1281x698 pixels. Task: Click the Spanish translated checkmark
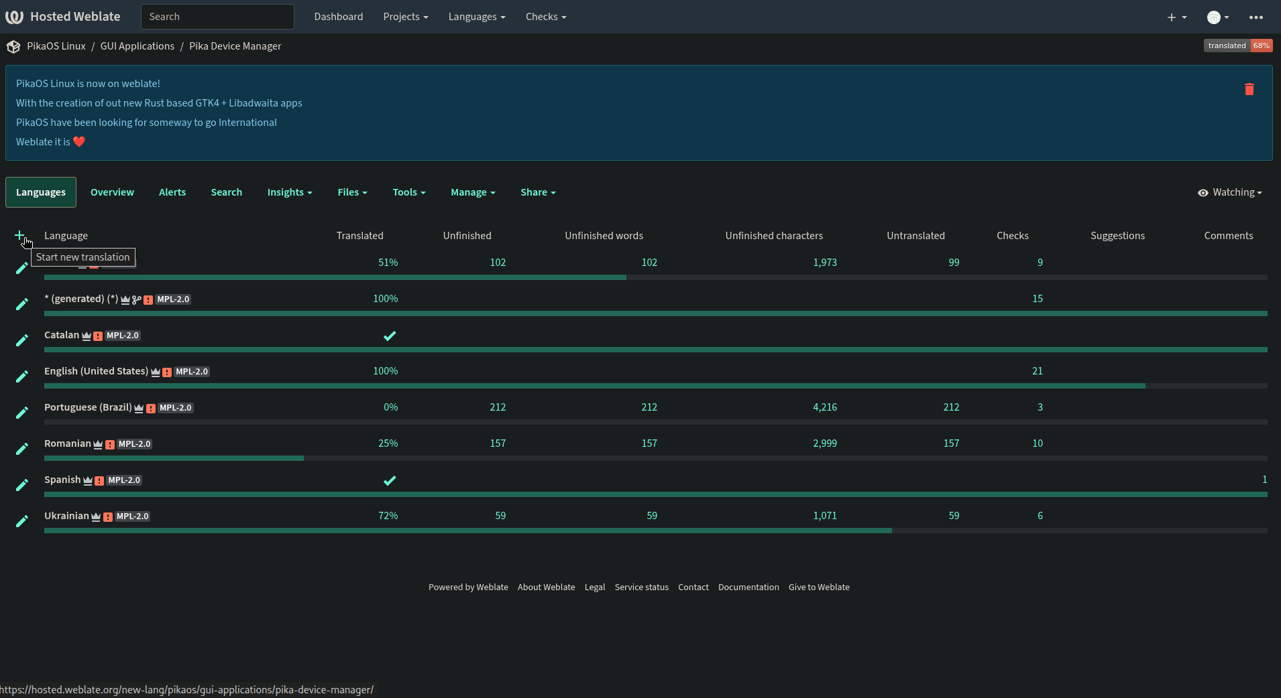(390, 480)
